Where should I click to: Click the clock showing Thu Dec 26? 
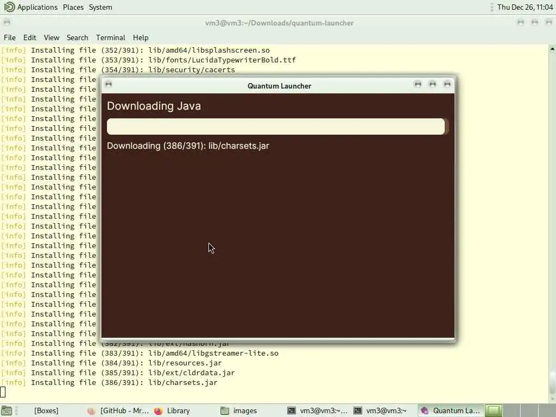tap(525, 7)
